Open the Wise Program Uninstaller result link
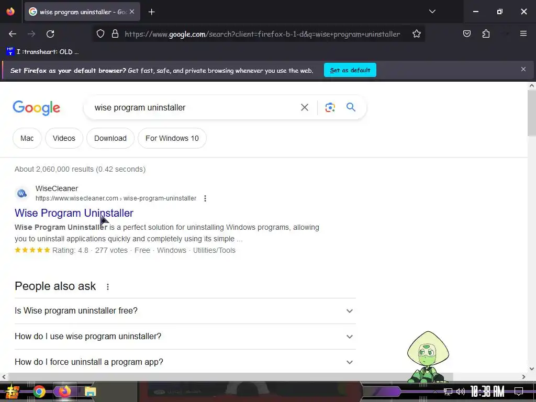Image resolution: width=536 pixels, height=402 pixels. coord(74,213)
